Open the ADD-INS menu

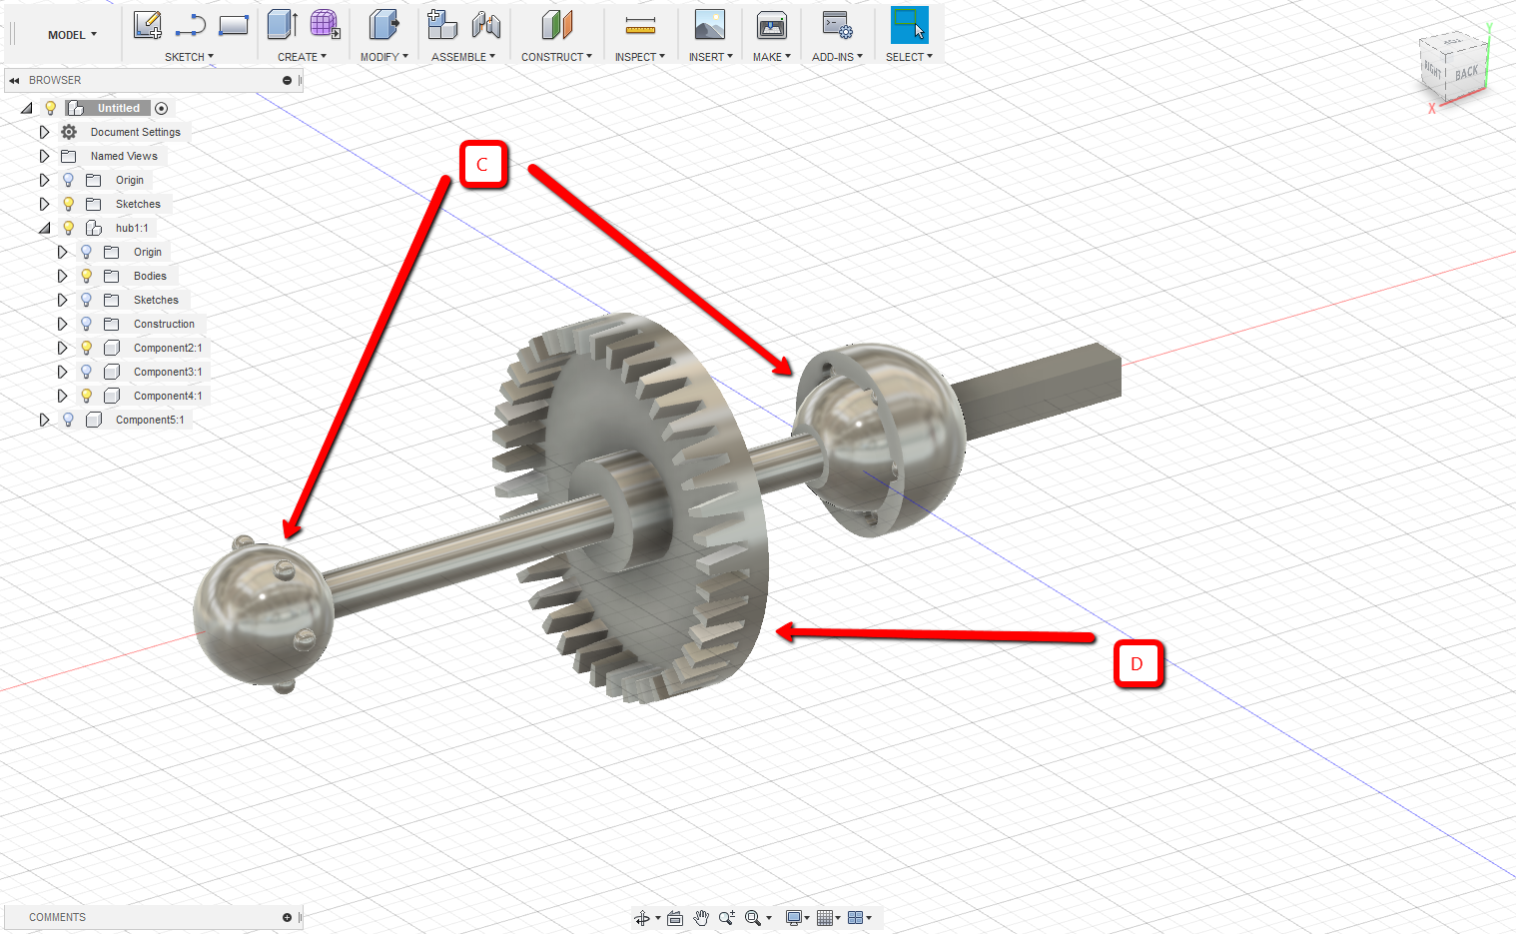tap(837, 57)
